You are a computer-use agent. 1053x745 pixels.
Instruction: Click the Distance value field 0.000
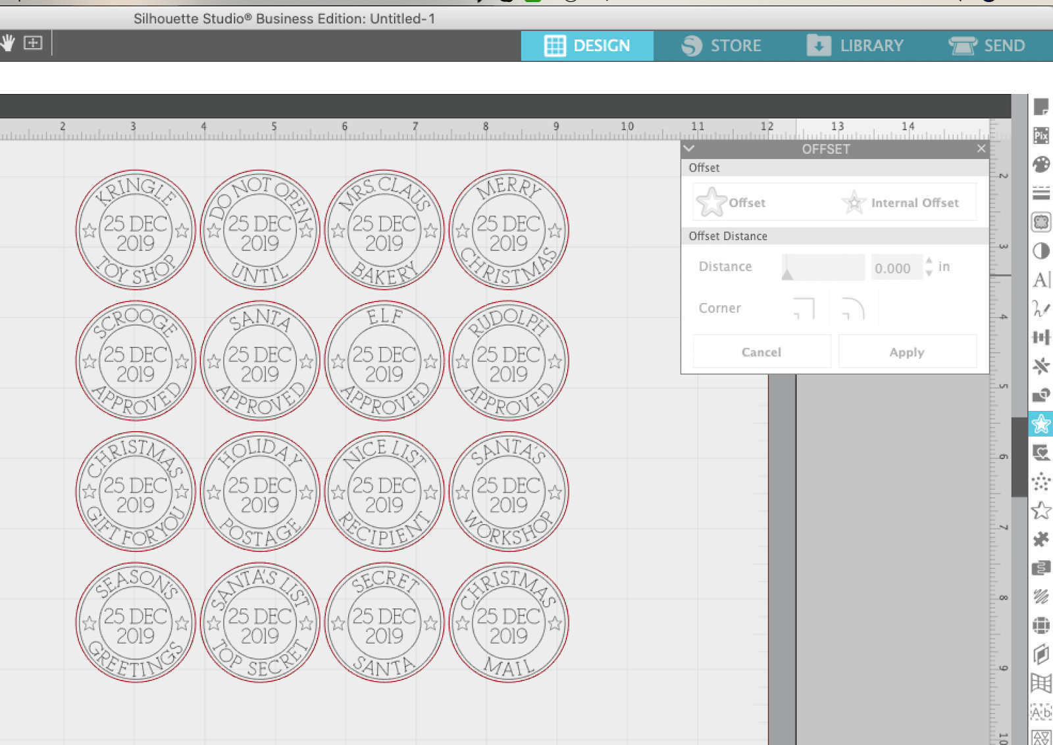coord(896,268)
